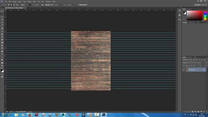Select the Pen tool
Viewport: 208px width, 117px height.
tap(2, 51)
